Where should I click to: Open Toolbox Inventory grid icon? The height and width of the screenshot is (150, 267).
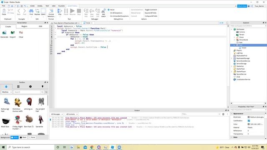pos(18,87)
